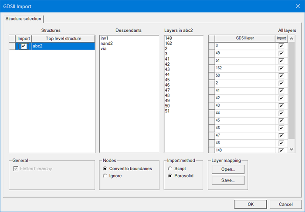The image size is (305, 212).
Task: Click GDSII layer cell with value 50
Action: pos(245,76)
